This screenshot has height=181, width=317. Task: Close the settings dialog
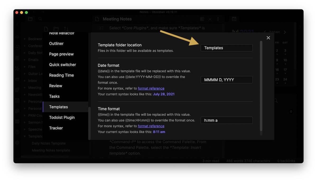pos(268,38)
